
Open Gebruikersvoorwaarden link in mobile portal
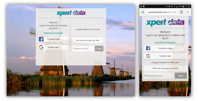165,43
